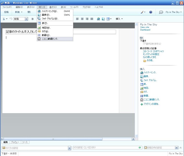Click the undo arrow icon
The image size is (184, 156).
tap(11, 19)
